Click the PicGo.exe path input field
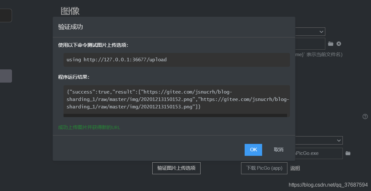This screenshot has width=371, height=191. pyautogui.click(x=319, y=153)
